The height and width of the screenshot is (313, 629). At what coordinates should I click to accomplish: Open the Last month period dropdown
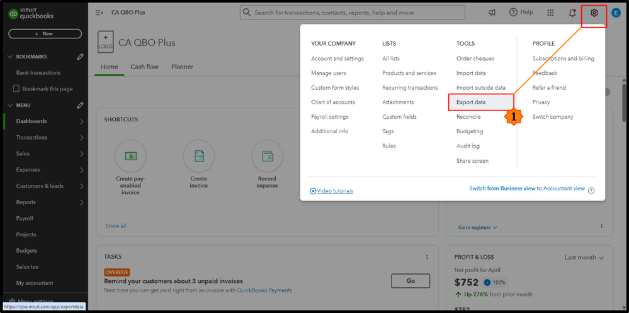(x=584, y=258)
